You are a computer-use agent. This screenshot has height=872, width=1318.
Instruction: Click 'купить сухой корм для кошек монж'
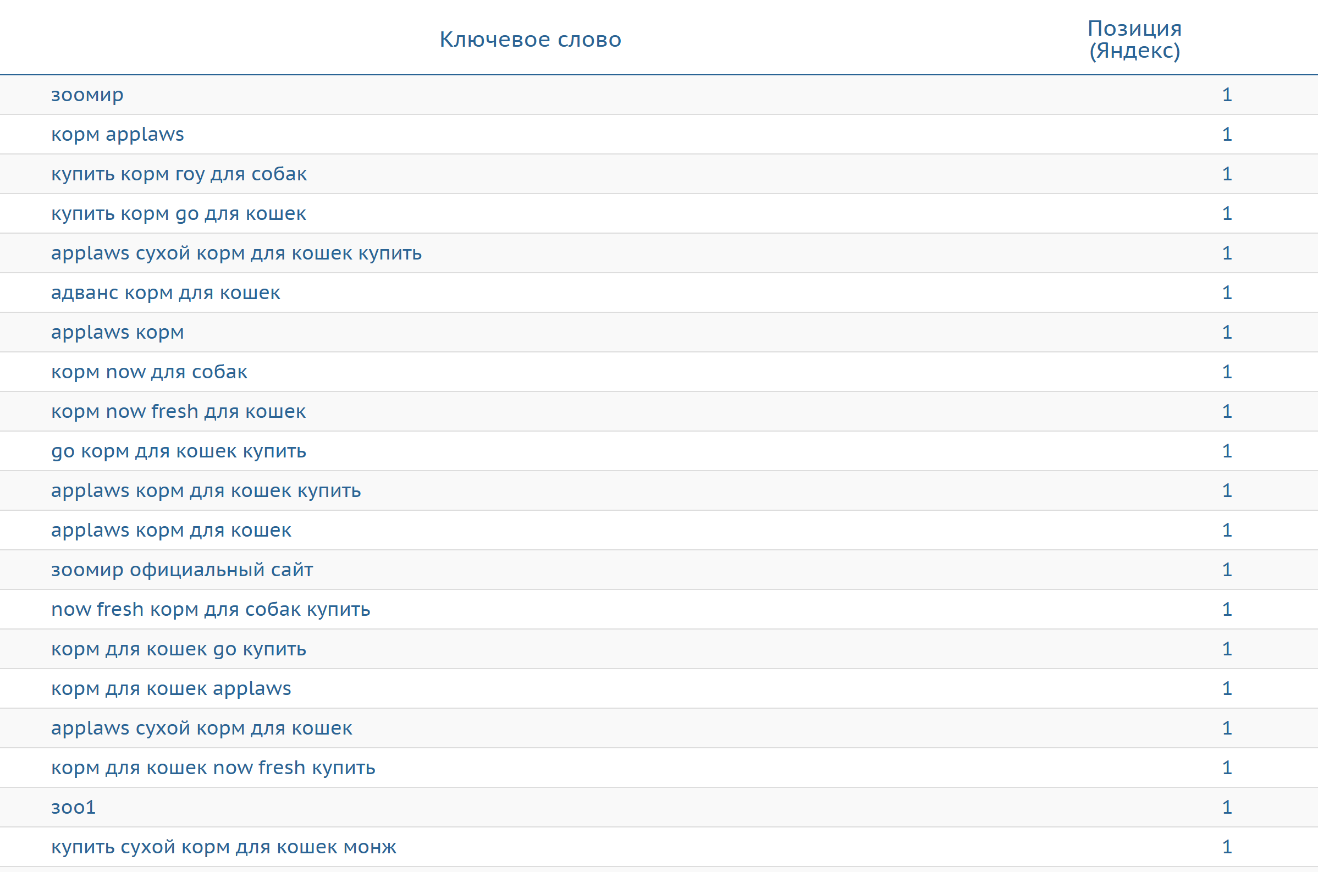[224, 847]
